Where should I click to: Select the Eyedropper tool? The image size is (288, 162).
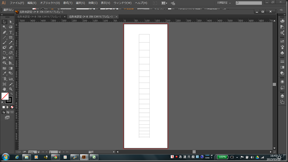click(4, 73)
